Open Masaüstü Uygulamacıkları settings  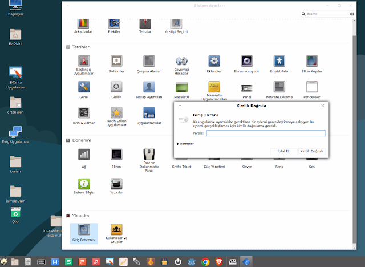point(214,91)
